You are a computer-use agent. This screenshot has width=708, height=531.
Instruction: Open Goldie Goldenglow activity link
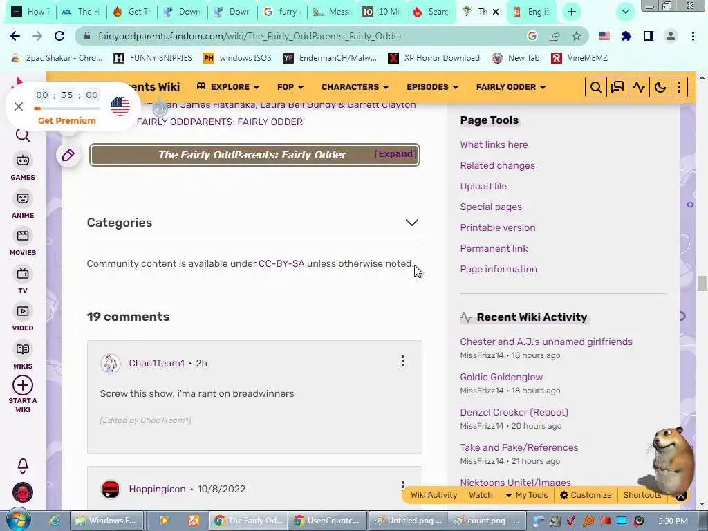pyautogui.click(x=501, y=377)
